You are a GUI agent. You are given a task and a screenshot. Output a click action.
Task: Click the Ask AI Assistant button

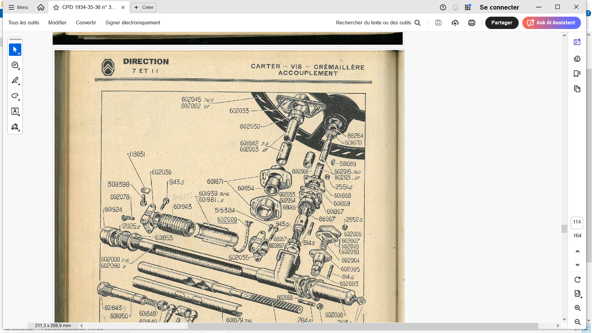(x=551, y=23)
